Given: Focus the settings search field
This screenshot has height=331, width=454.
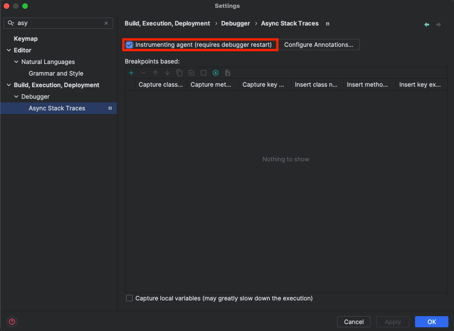Looking at the screenshot, I should click(58, 23).
